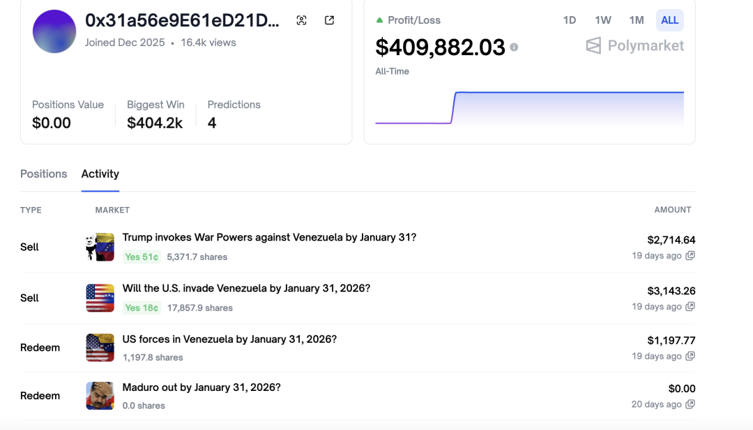753x430 pixels.
Task: Select the 1W profit timeframe
Action: click(603, 20)
